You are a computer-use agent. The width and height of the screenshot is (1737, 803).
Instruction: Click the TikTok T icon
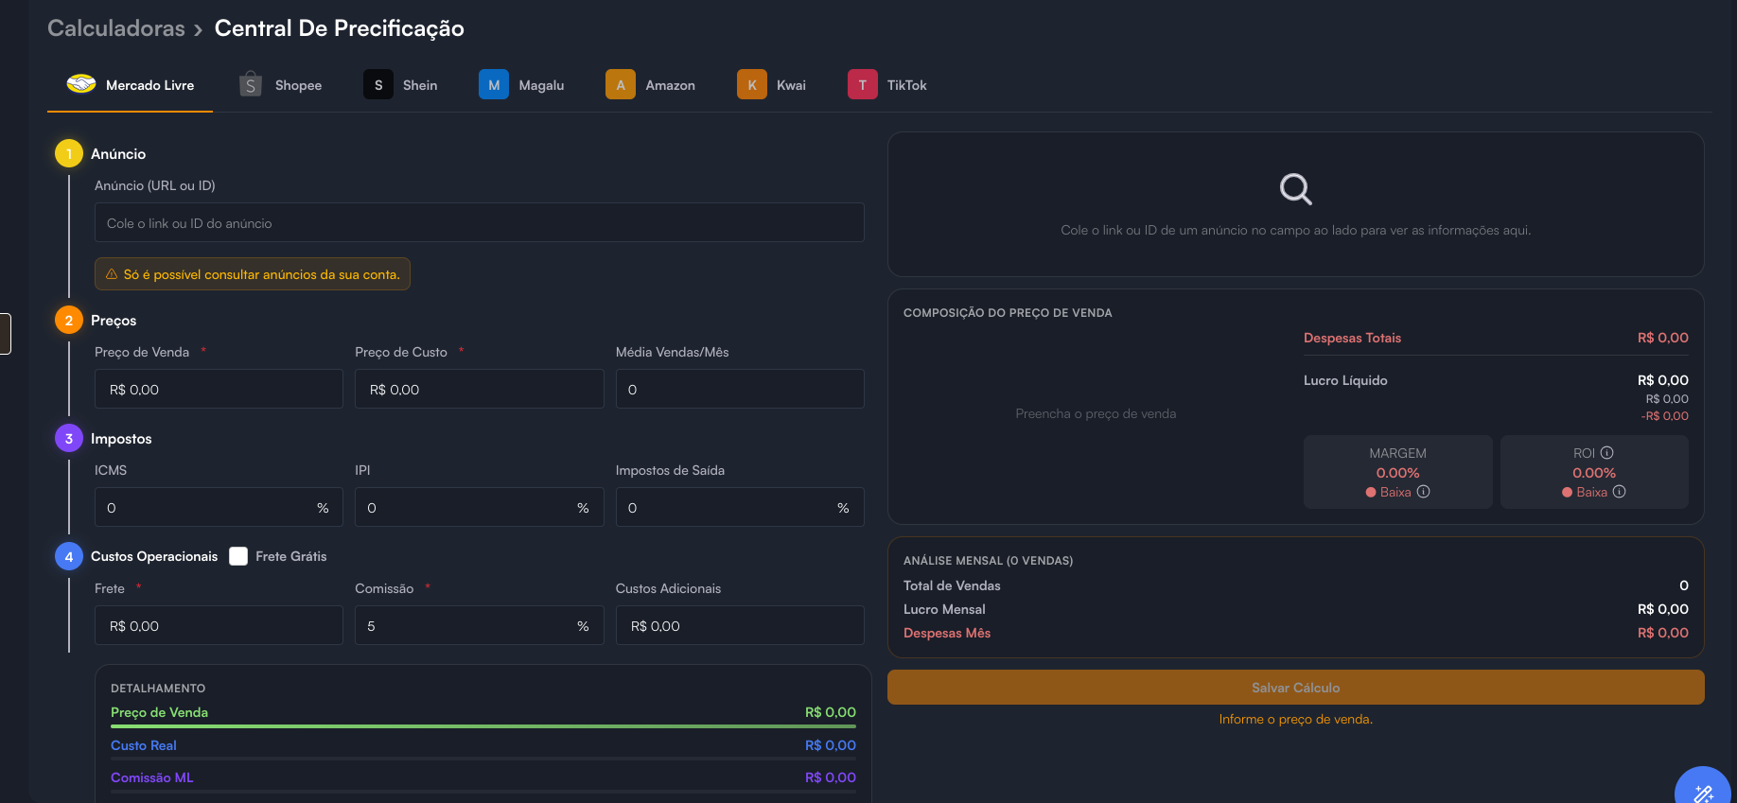click(x=862, y=84)
